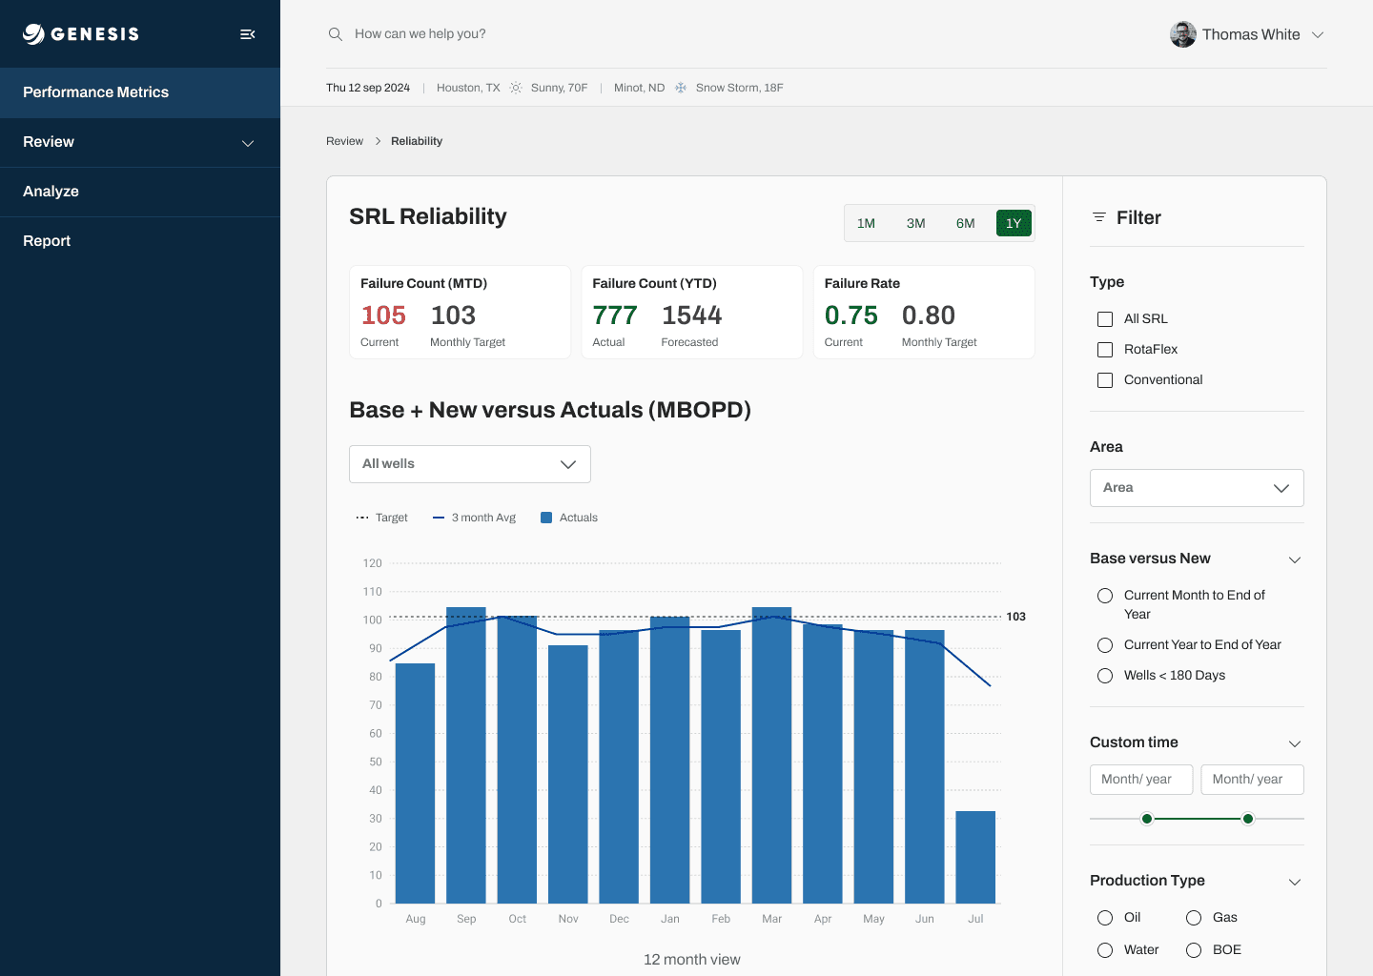Click the Minot snow storm icon
The height and width of the screenshot is (976, 1373).
coord(681,88)
